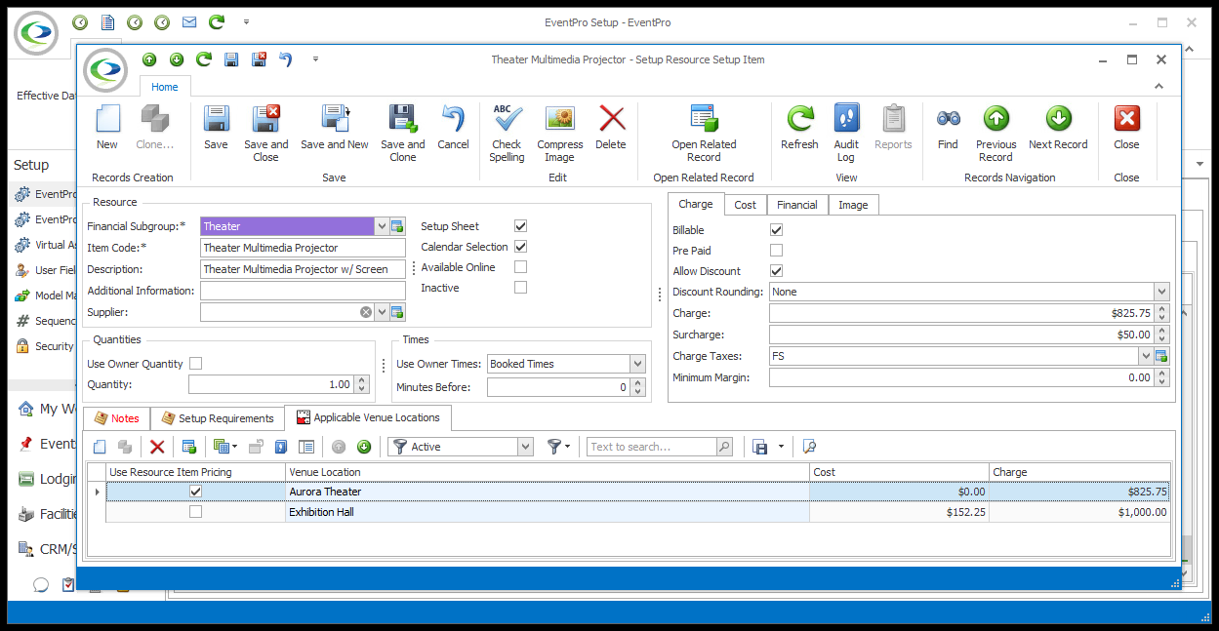
Task: Click the Use Resource Item Pricing column header
Action: [x=195, y=472]
